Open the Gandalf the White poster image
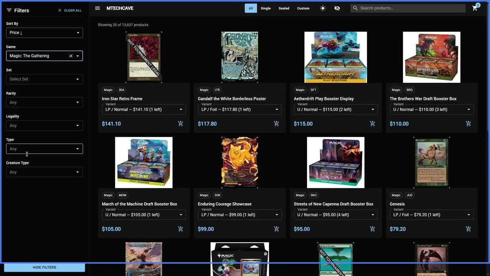490x276 pixels. pyautogui.click(x=240, y=57)
